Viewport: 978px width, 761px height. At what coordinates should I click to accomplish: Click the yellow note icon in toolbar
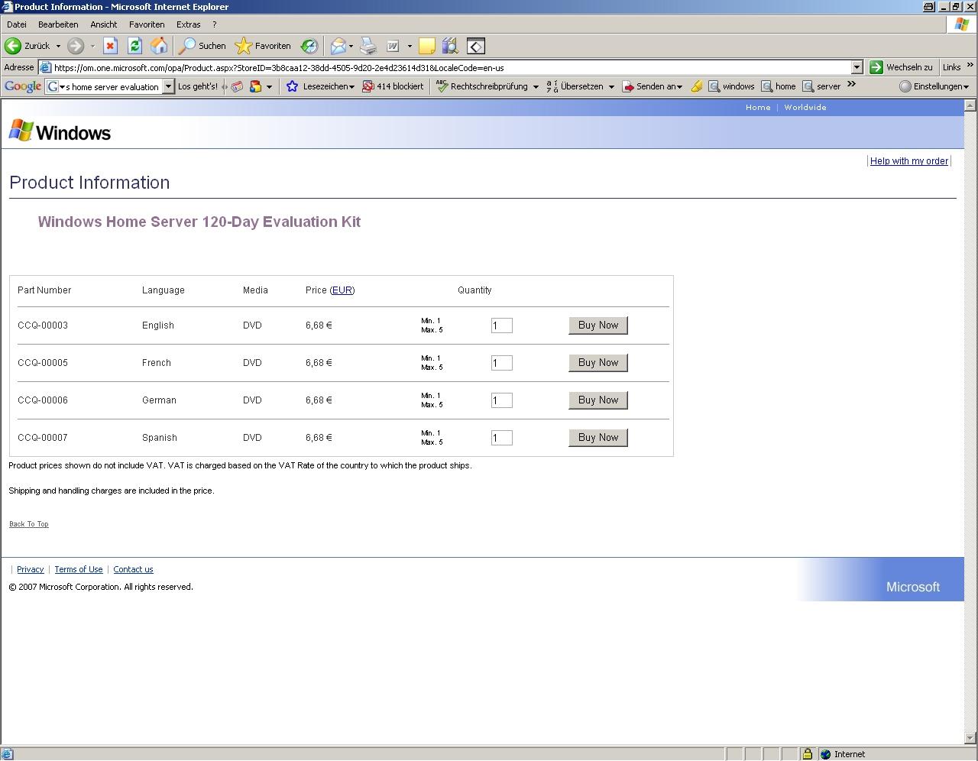tap(427, 46)
